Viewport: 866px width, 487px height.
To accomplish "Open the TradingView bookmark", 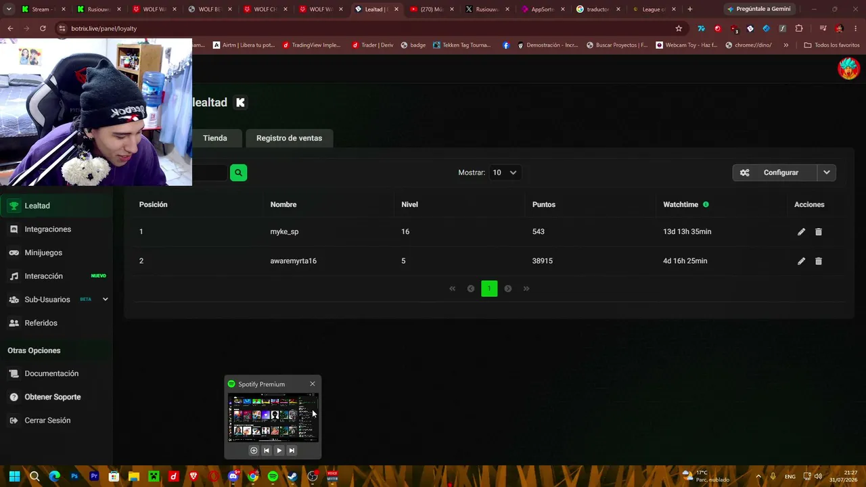I will (x=312, y=45).
